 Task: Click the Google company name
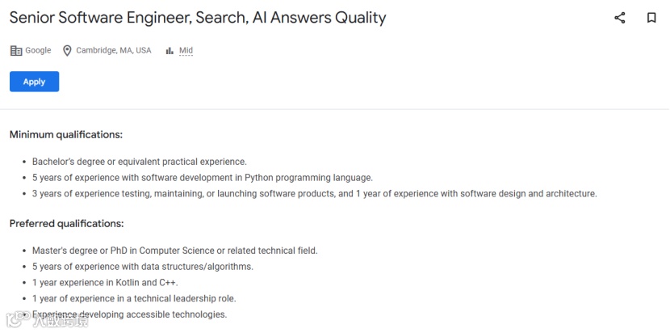38,50
